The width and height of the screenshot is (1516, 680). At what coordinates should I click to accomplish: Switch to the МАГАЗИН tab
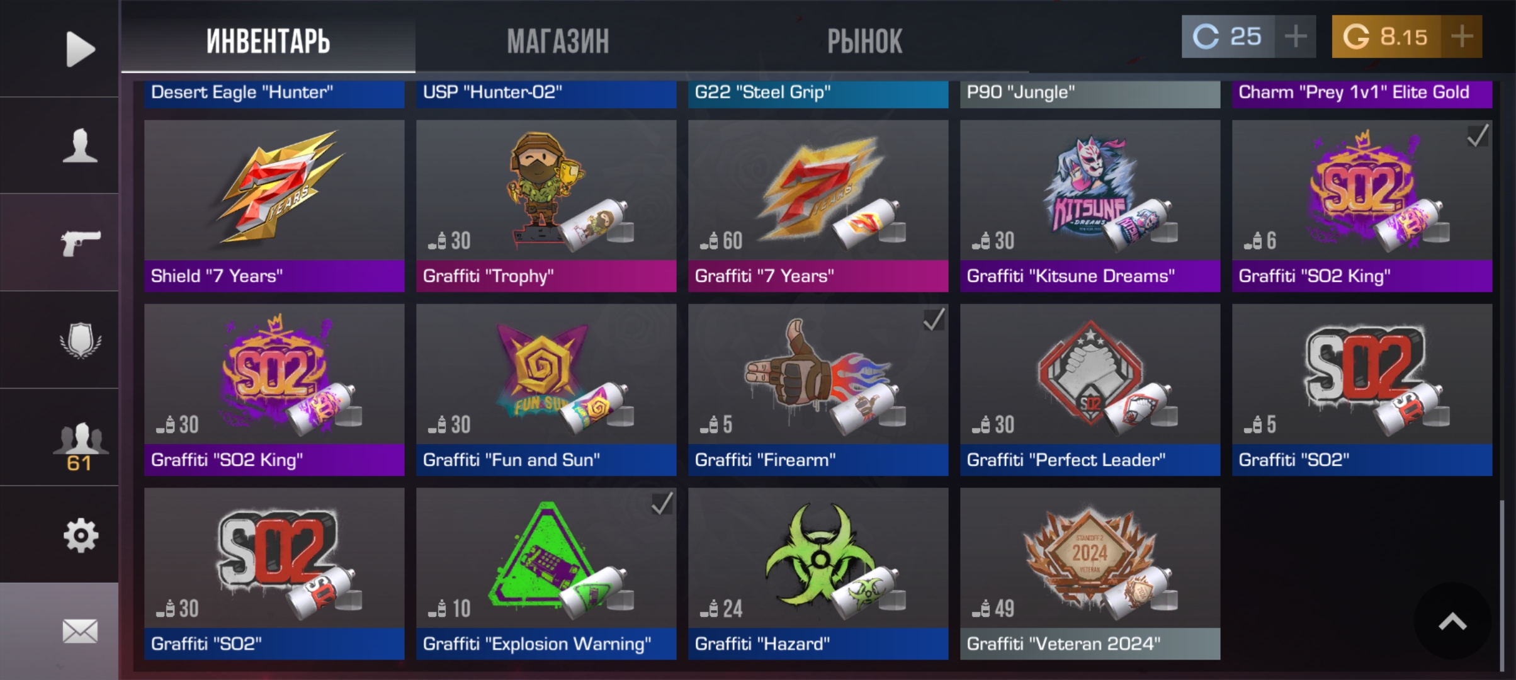pos(558,41)
